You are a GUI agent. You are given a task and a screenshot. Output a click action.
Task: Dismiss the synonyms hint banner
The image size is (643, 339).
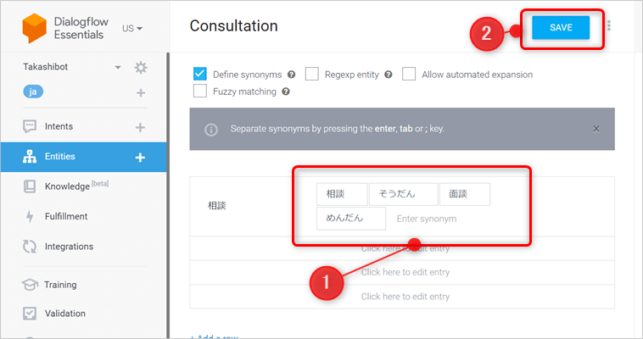596,129
